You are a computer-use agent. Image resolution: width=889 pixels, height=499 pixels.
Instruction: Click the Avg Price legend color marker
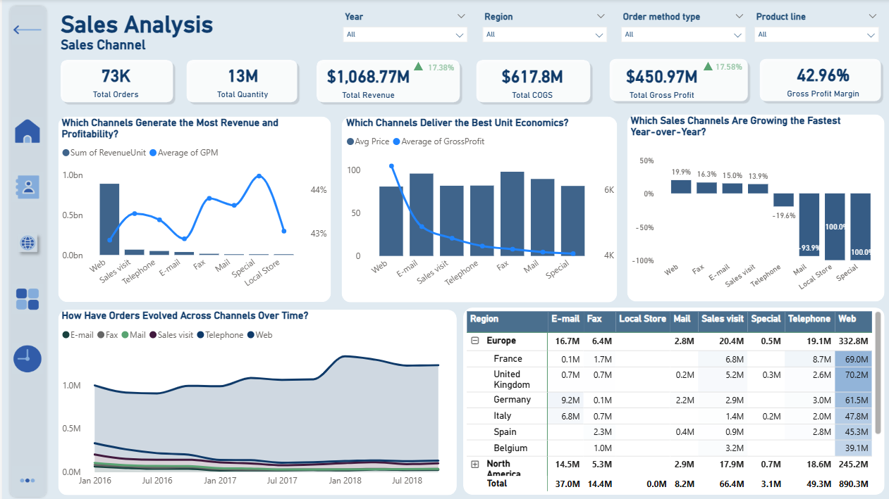tap(350, 141)
